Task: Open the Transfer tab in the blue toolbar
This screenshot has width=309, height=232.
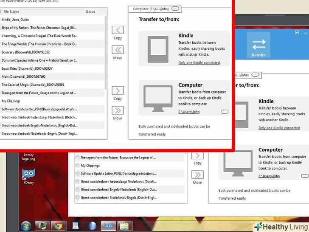Action: pyautogui.click(x=258, y=45)
